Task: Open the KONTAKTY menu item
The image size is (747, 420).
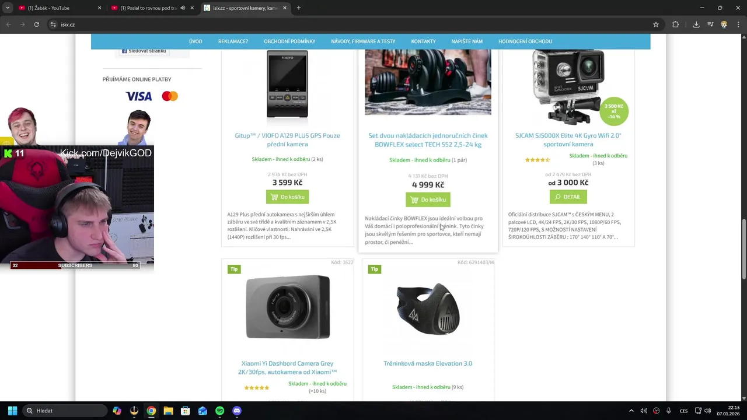Action: pos(423,41)
